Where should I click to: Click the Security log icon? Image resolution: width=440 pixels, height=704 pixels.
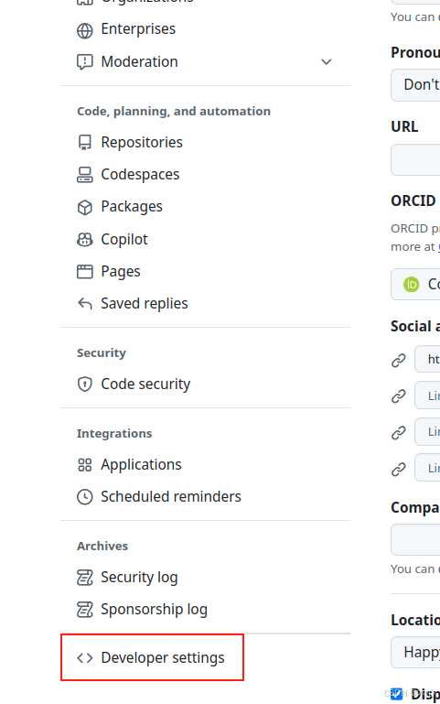click(85, 578)
